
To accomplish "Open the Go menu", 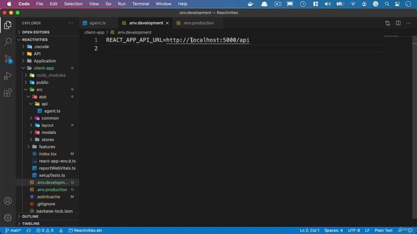I will pyautogui.click(x=108, y=4).
